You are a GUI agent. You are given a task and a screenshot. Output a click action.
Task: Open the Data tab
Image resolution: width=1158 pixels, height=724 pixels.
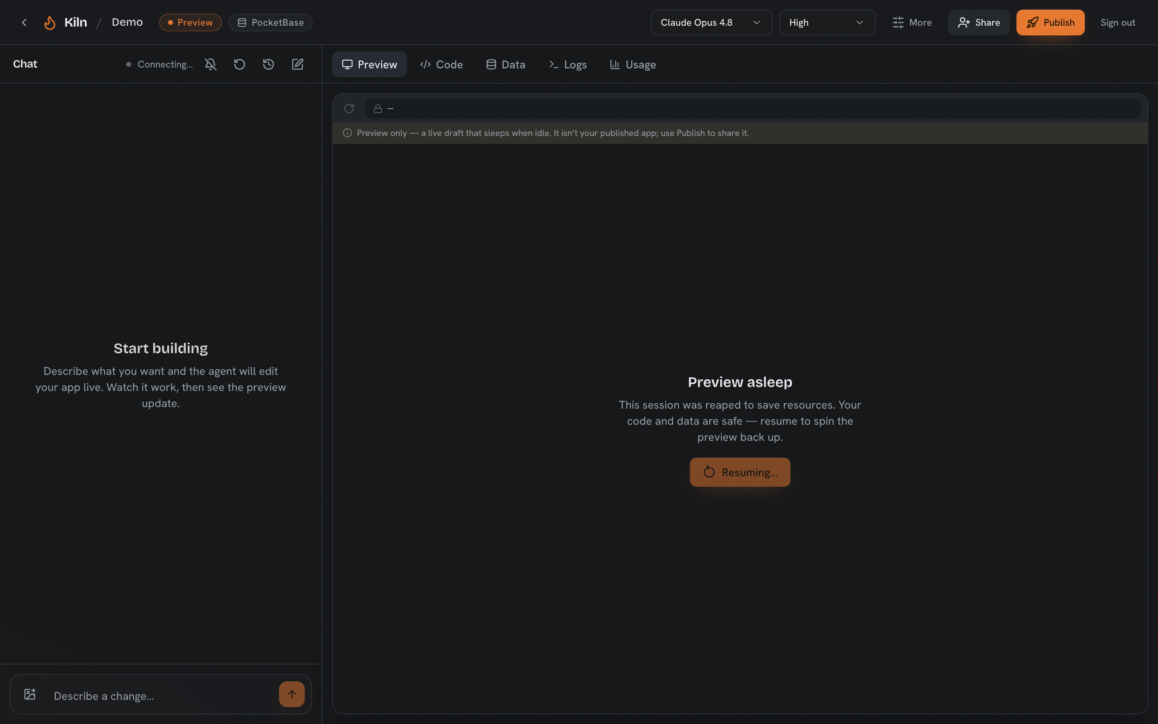coord(506,64)
